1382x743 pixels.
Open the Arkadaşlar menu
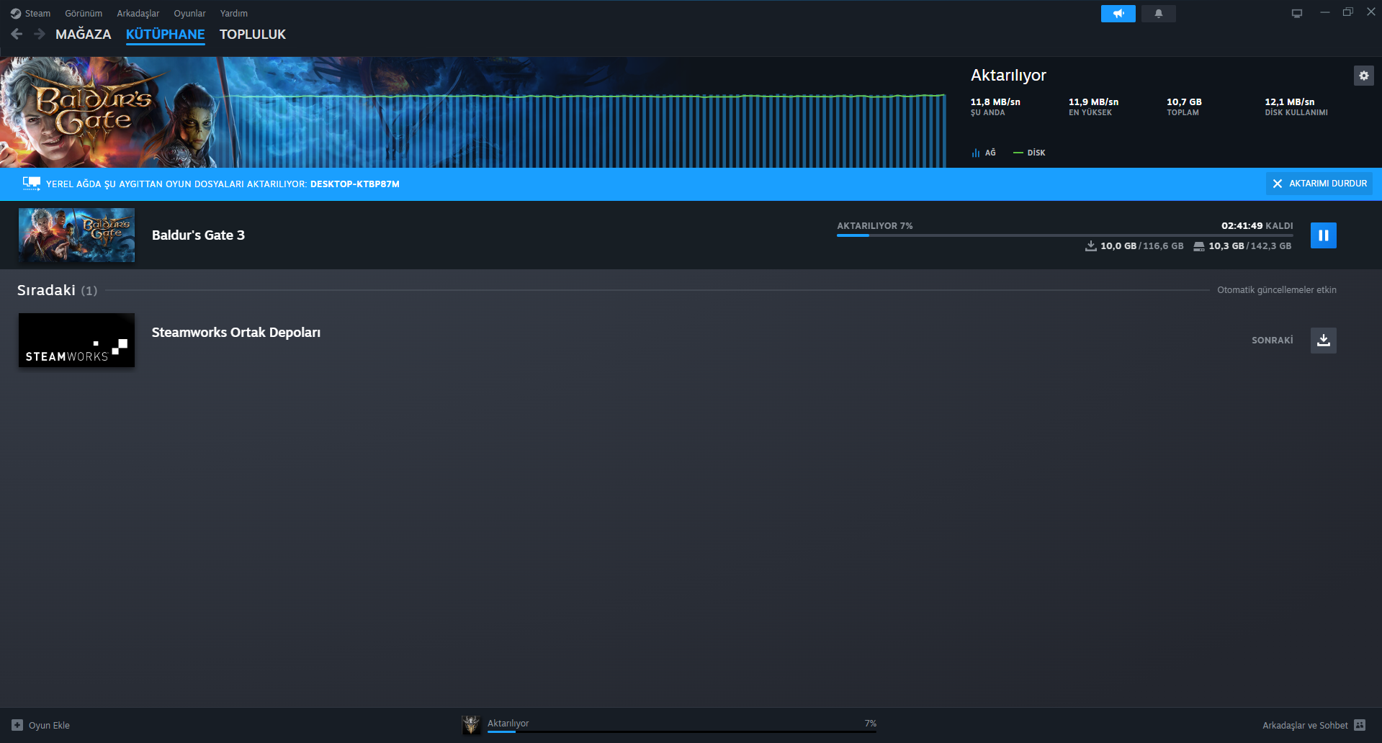[x=138, y=14]
